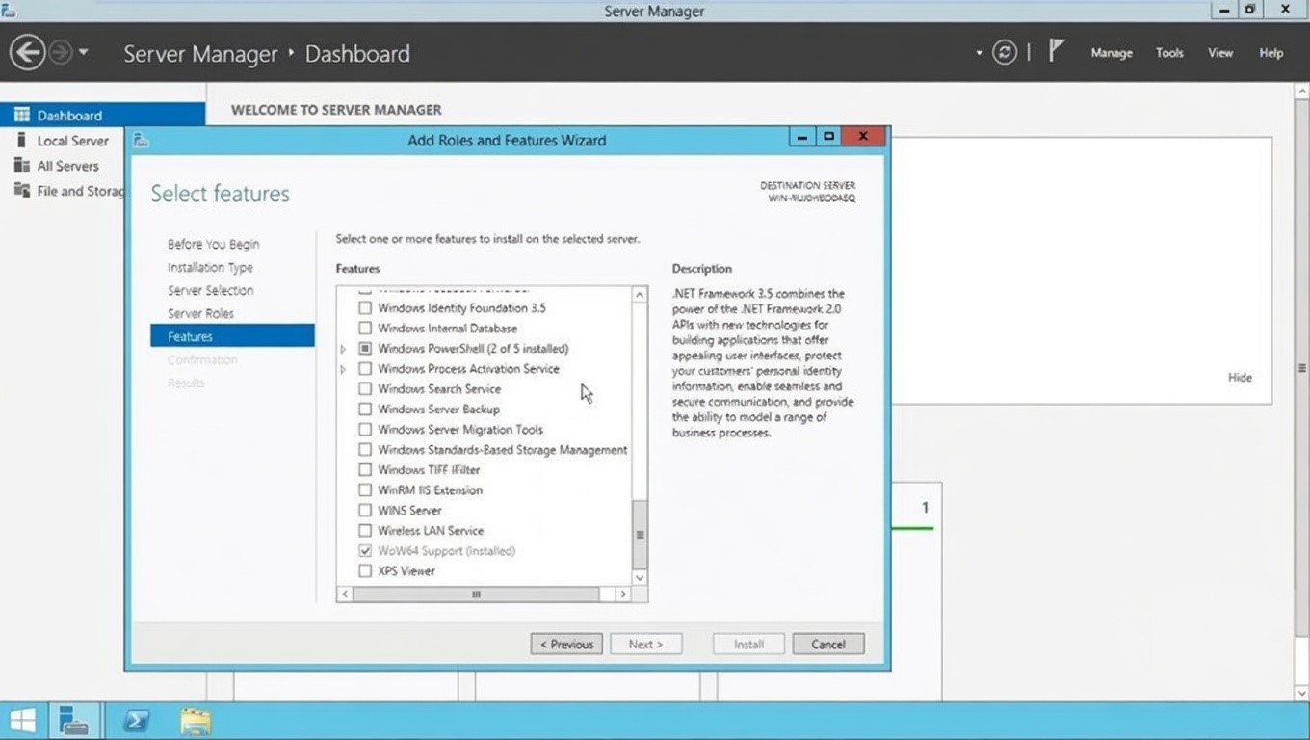Cancel the Add Roles and Features Wizard
The height and width of the screenshot is (740, 1310).
(828, 644)
